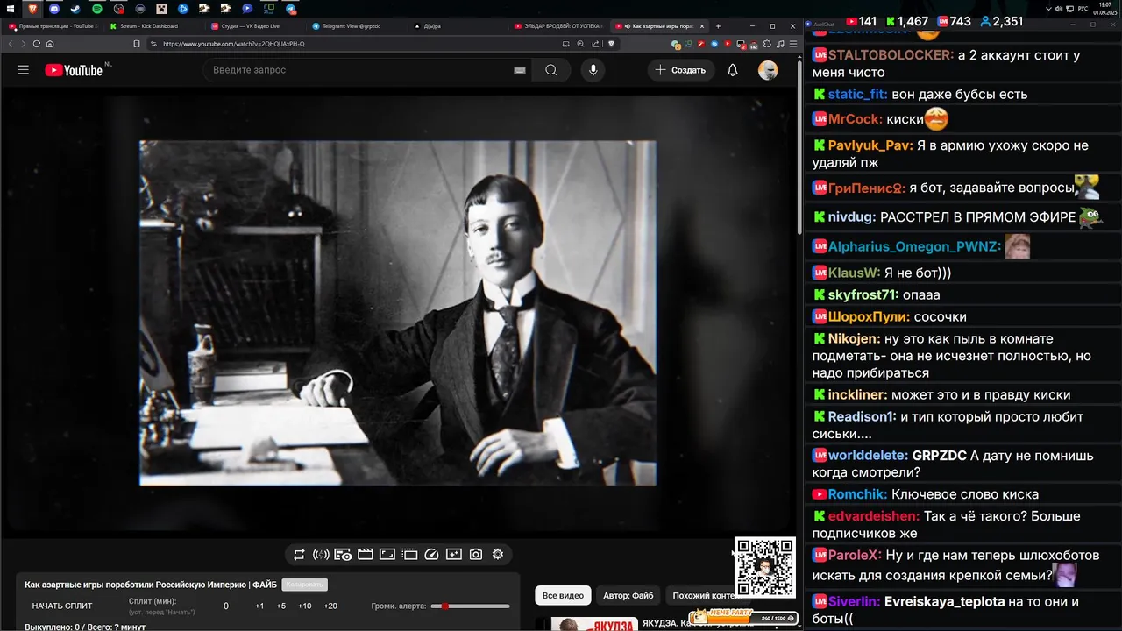Open the YouTube guide hamburger menu
The height and width of the screenshot is (631, 1122).
click(24, 70)
